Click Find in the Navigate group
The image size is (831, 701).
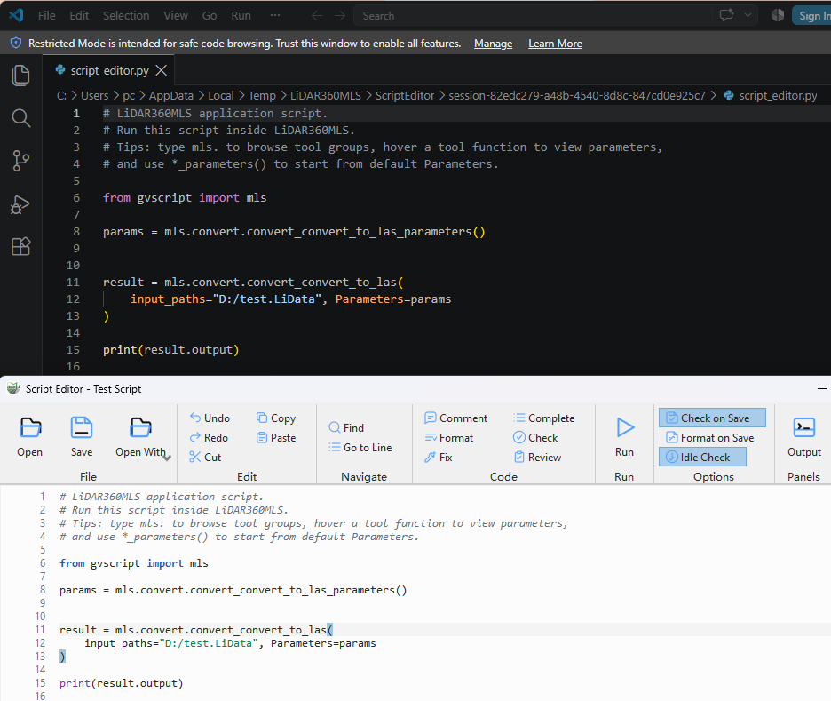pos(346,427)
